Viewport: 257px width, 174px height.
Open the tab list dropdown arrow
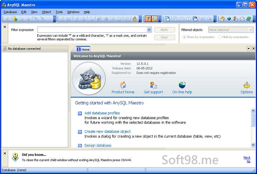coord(248,48)
